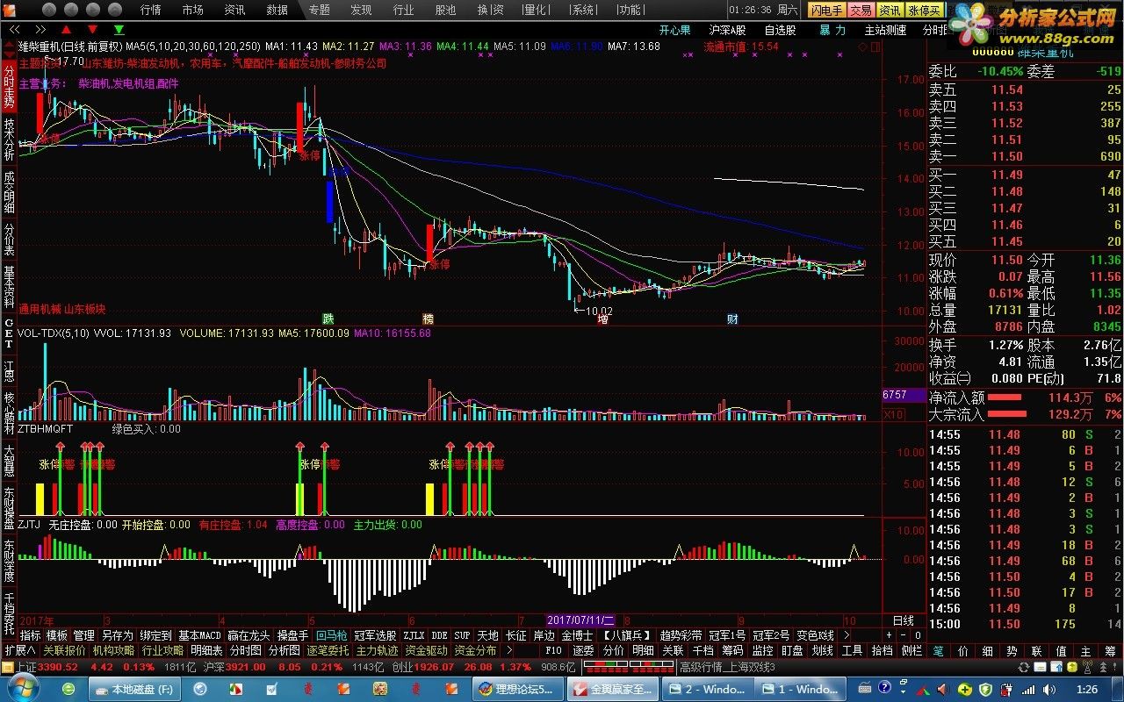1124x702 pixels.
Task: Click the 筹码 function tab
Action: (x=732, y=650)
